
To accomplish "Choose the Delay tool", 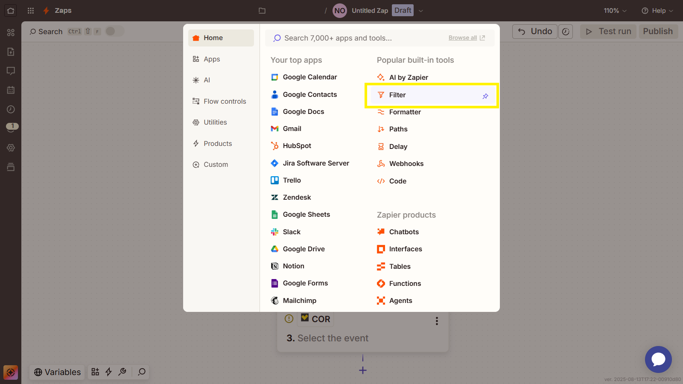I will click(393, 147).
